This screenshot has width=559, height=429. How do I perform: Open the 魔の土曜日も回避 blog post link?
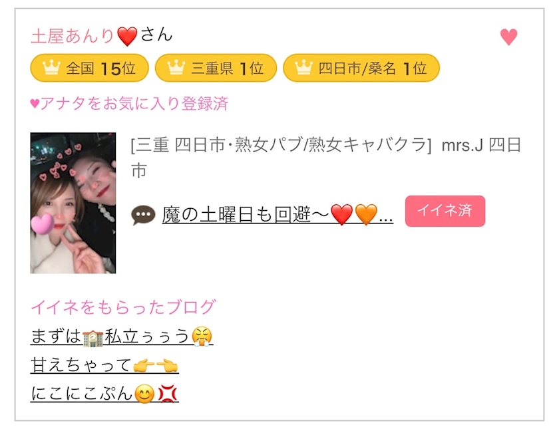click(278, 215)
